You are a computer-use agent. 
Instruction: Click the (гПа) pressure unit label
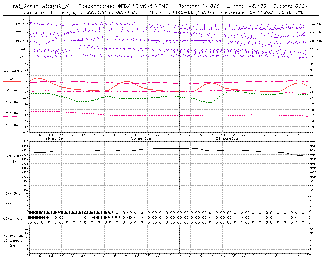tap(13, 161)
